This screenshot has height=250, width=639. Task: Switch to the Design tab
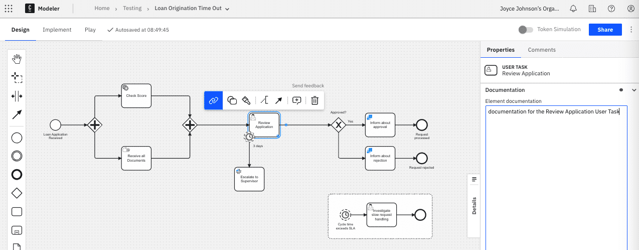[x=21, y=30]
